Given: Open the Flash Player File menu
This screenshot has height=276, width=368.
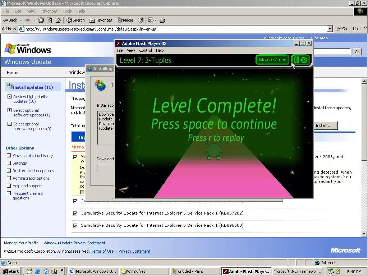Looking at the screenshot, I should click(120, 50).
